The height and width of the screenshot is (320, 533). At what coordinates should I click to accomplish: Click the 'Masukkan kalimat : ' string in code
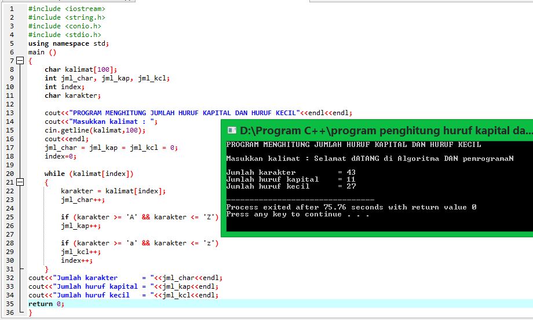click(112, 122)
